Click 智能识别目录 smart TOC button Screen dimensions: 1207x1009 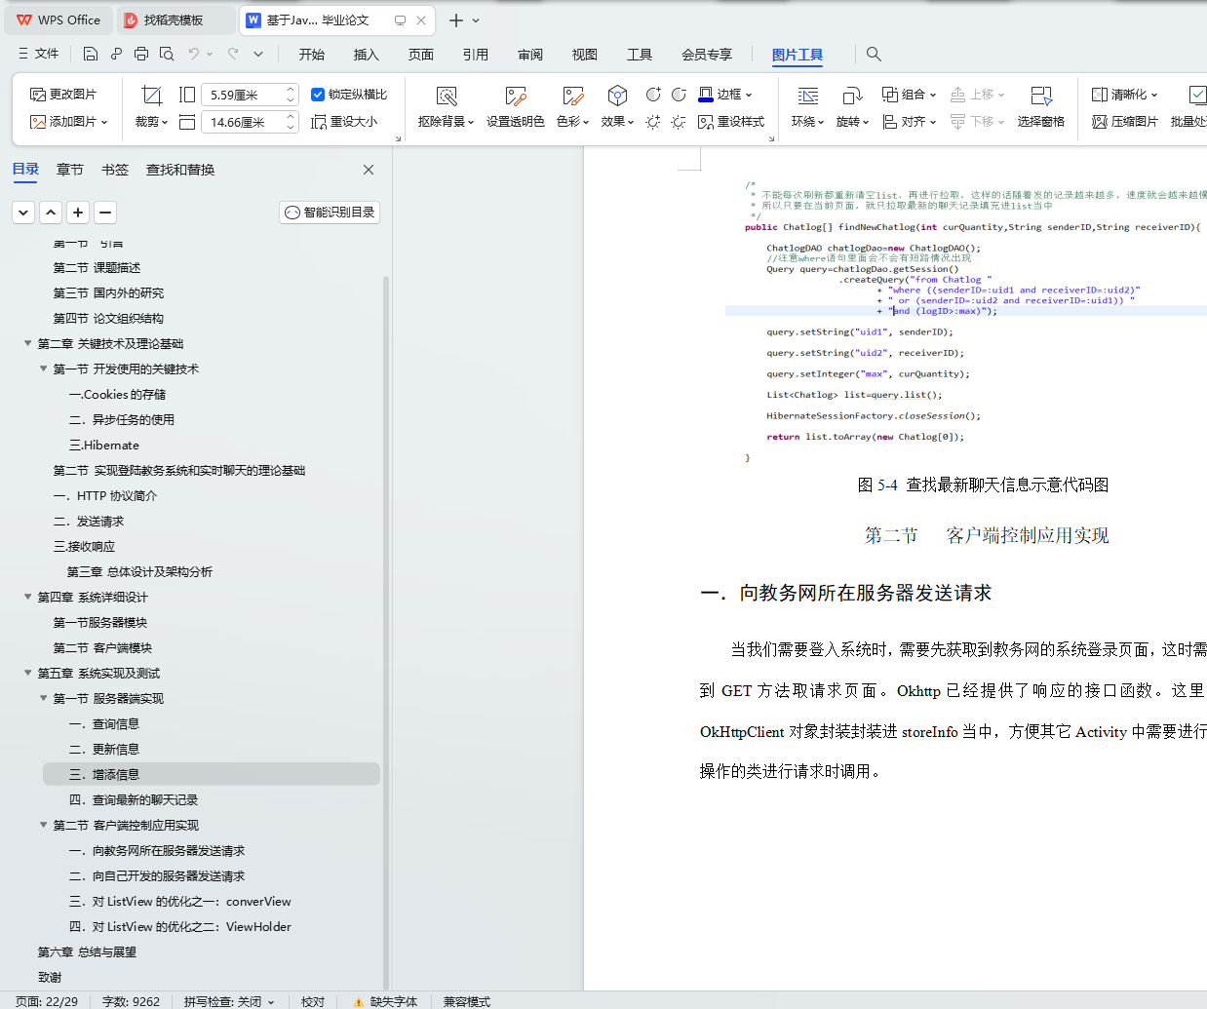coord(330,213)
